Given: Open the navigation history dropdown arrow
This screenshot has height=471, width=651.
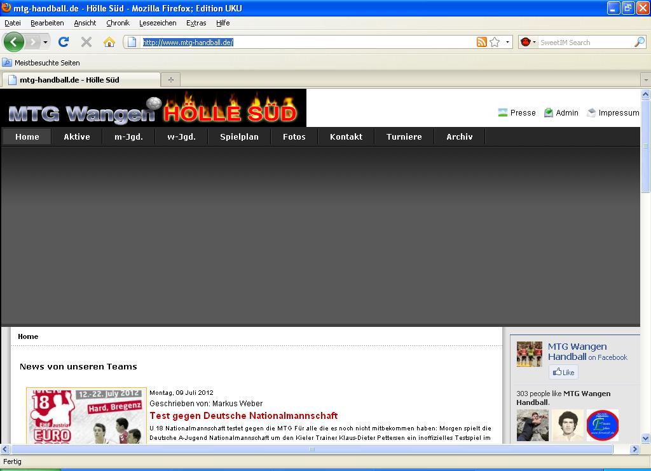Looking at the screenshot, I should point(45,43).
